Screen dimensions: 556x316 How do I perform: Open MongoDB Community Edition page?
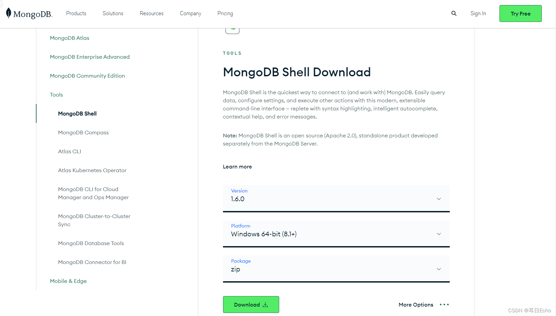(87, 76)
